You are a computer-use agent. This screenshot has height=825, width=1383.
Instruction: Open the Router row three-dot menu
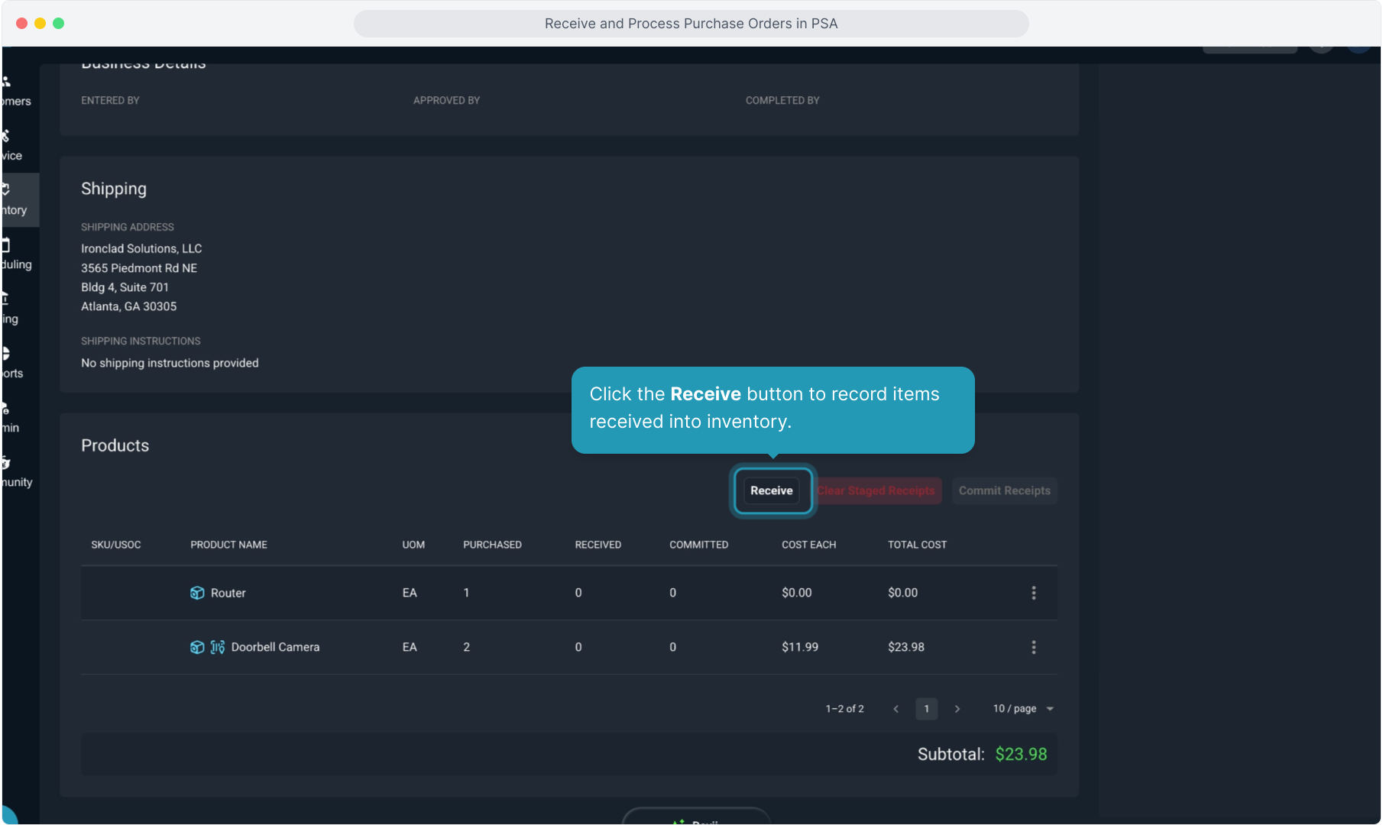(x=1033, y=593)
